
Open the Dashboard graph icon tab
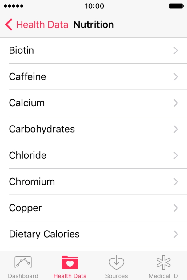[x=23, y=262]
